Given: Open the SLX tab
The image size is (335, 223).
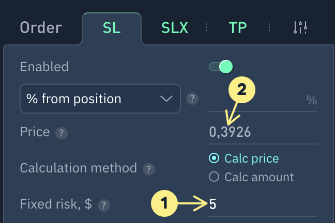Looking at the screenshot, I should point(174,27).
